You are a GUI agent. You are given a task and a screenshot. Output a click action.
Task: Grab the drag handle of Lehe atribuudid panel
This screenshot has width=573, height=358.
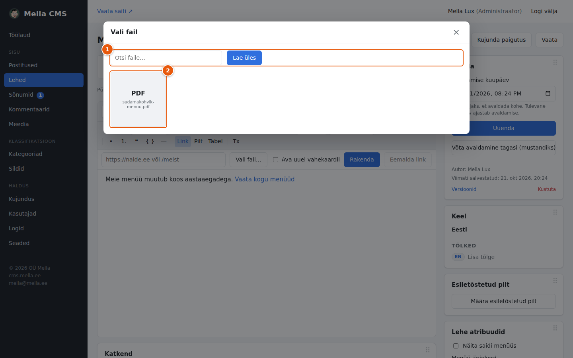(555, 328)
